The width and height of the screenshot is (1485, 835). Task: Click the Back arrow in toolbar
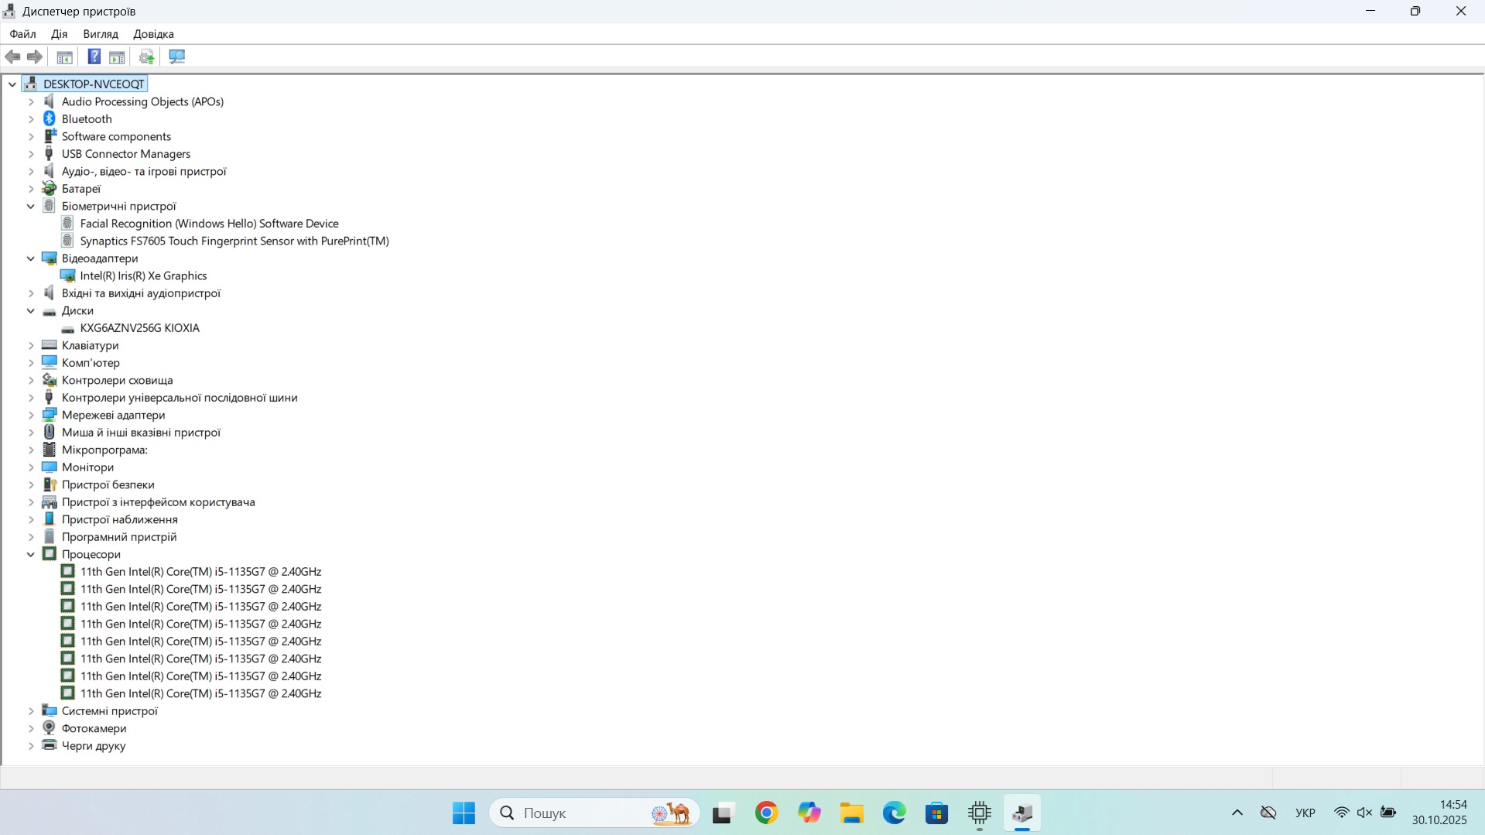click(x=13, y=56)
